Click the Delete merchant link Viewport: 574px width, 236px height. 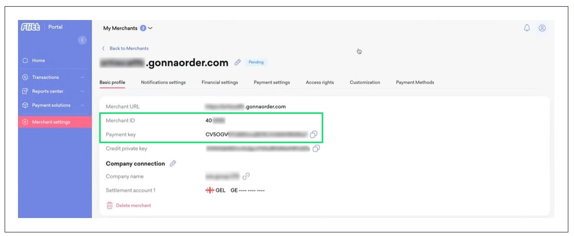click(x=133, y=205)
